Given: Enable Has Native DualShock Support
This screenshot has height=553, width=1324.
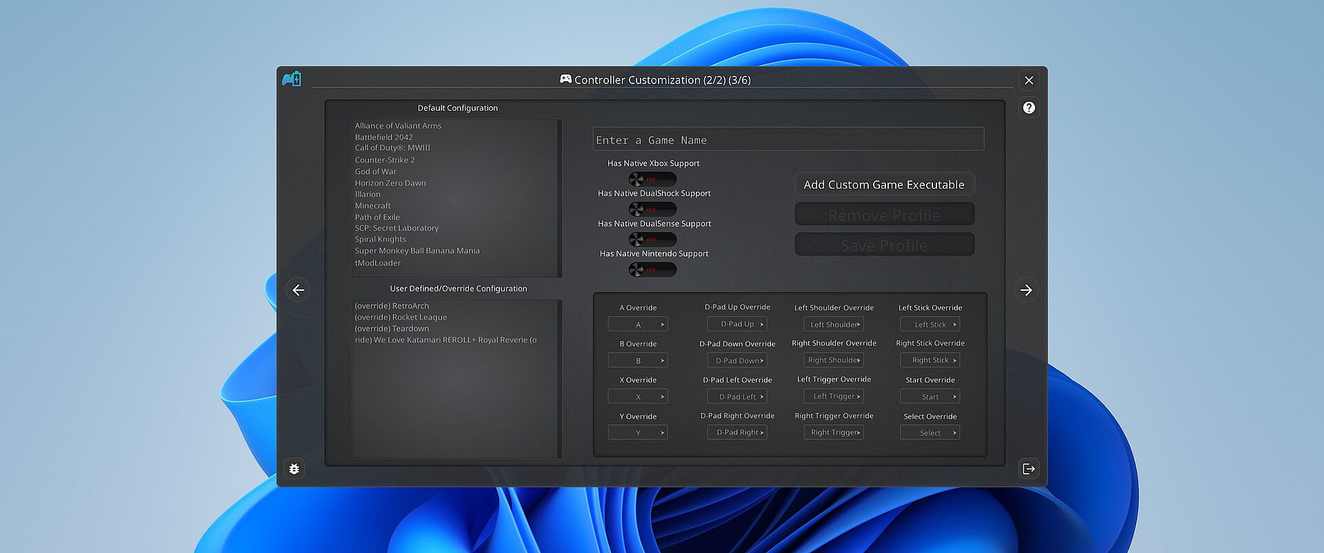Looking at the screenshot, I should coord(652,209).
